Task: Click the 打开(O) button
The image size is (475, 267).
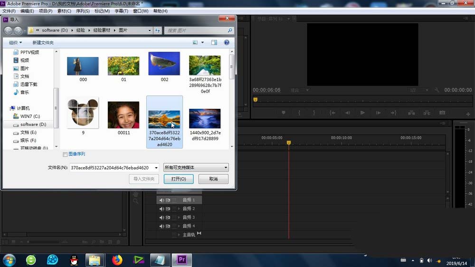Action: pos(179,179)
